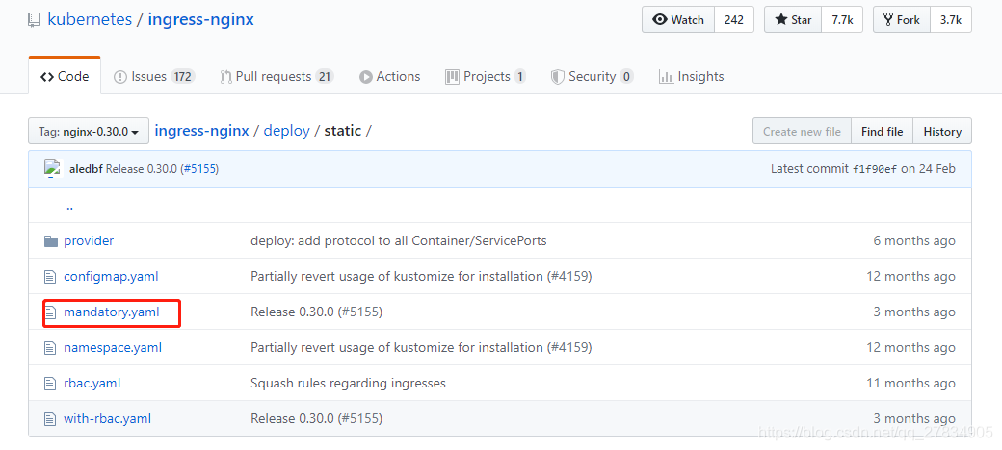Open rbac.yaml
This screenshot has width=1002, height=450.
[x=92, y=384]
